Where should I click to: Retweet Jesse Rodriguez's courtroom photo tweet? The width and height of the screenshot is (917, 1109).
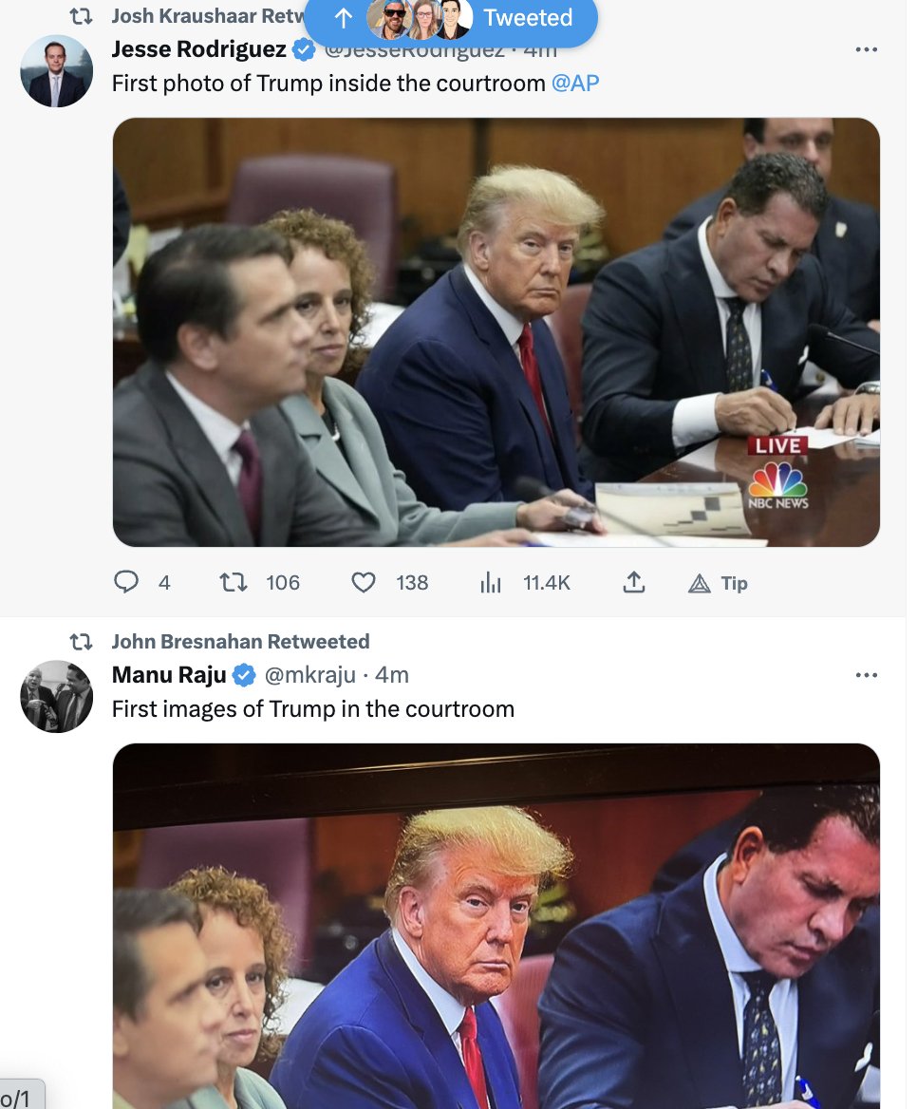(234, 582)
